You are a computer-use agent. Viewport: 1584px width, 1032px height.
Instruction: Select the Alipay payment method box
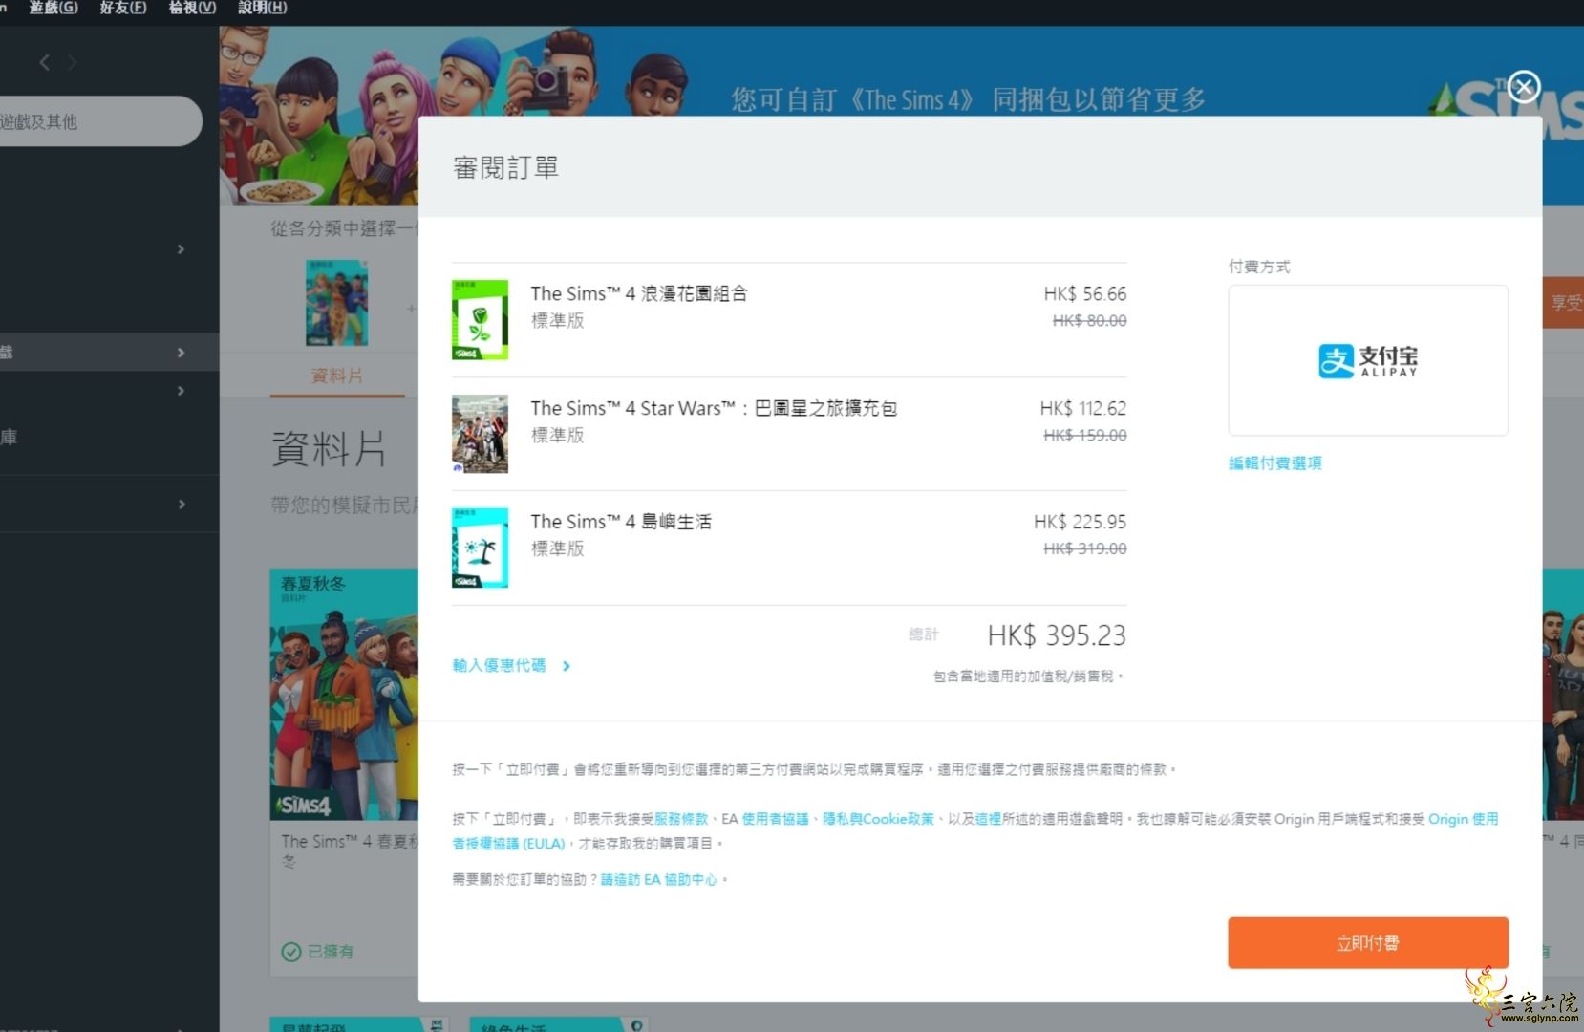click(x=1367, y=360)
